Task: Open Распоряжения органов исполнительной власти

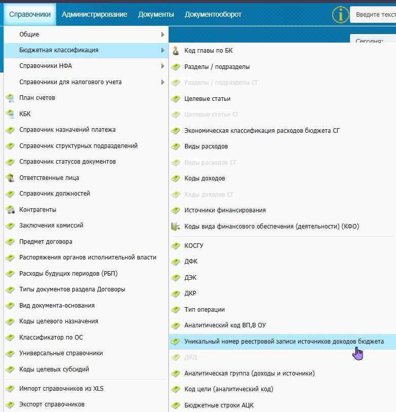Action: [86, 257]
